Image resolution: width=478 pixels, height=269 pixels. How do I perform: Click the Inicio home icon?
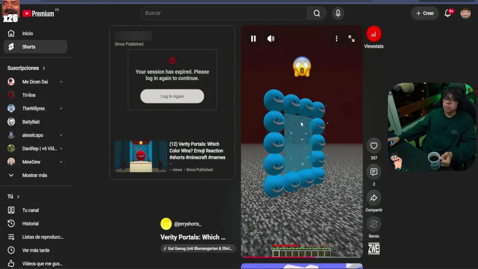(x=11, y=34)
